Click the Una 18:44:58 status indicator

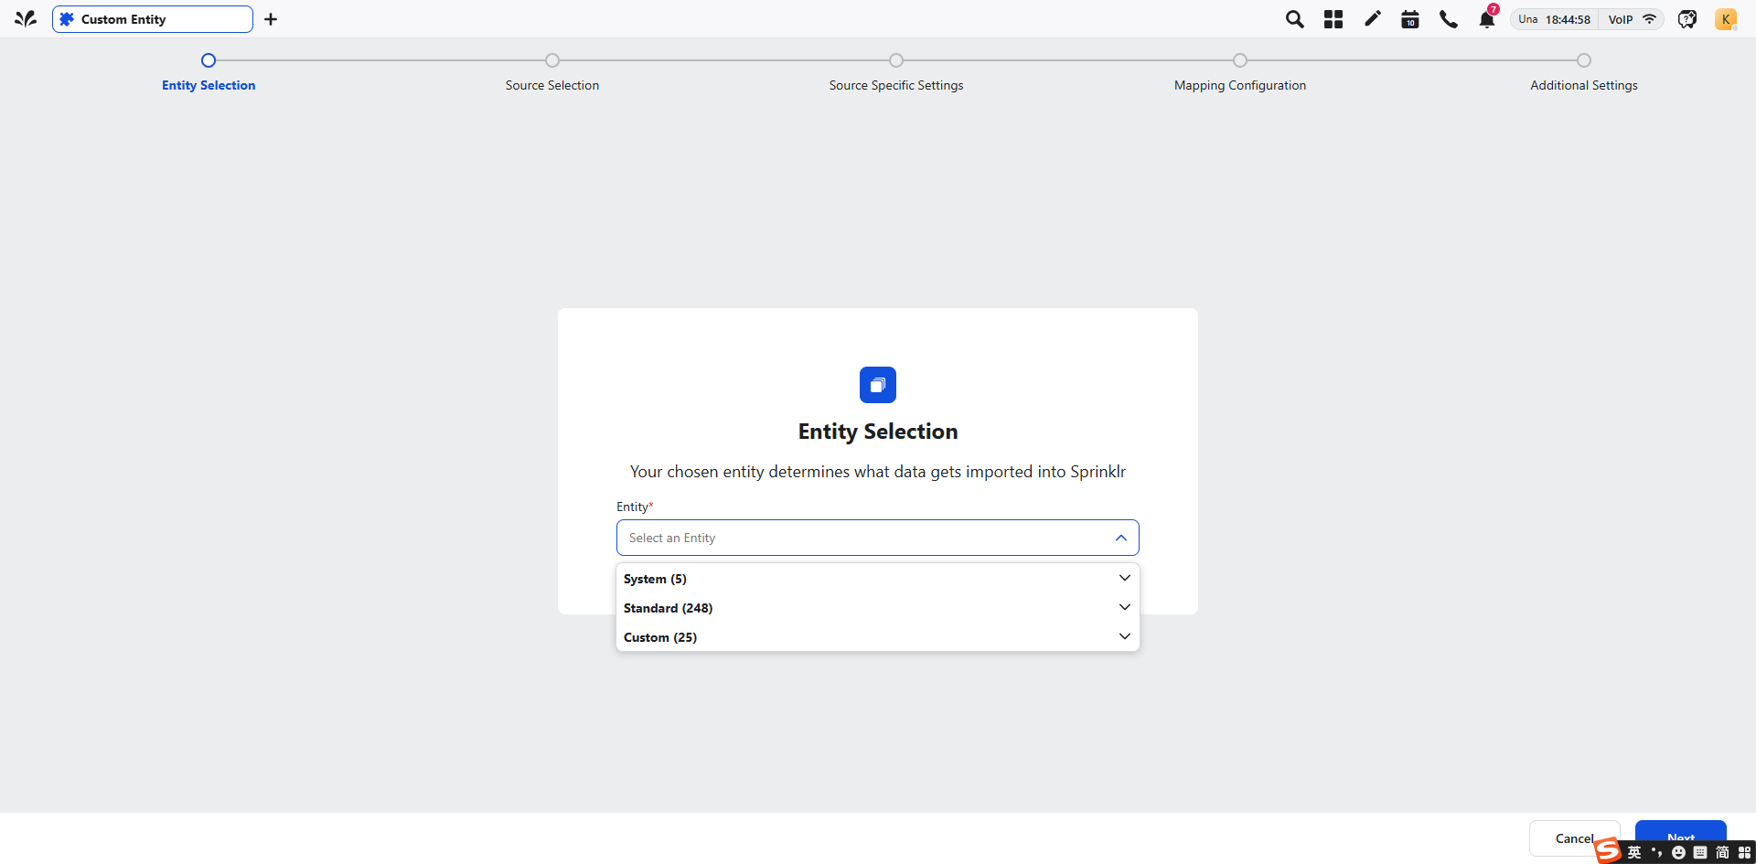(1554, 19)
